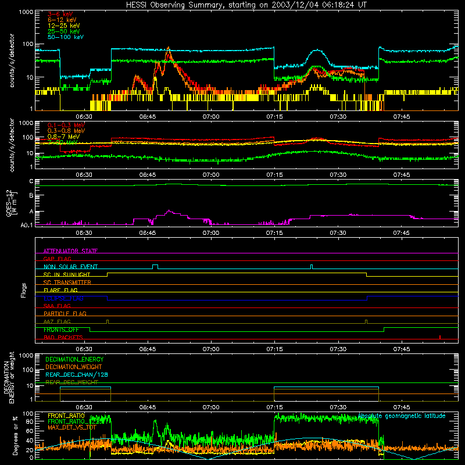Click the SC_TRANSMITTER flag label
465x465 pixels.
(67, 282)
